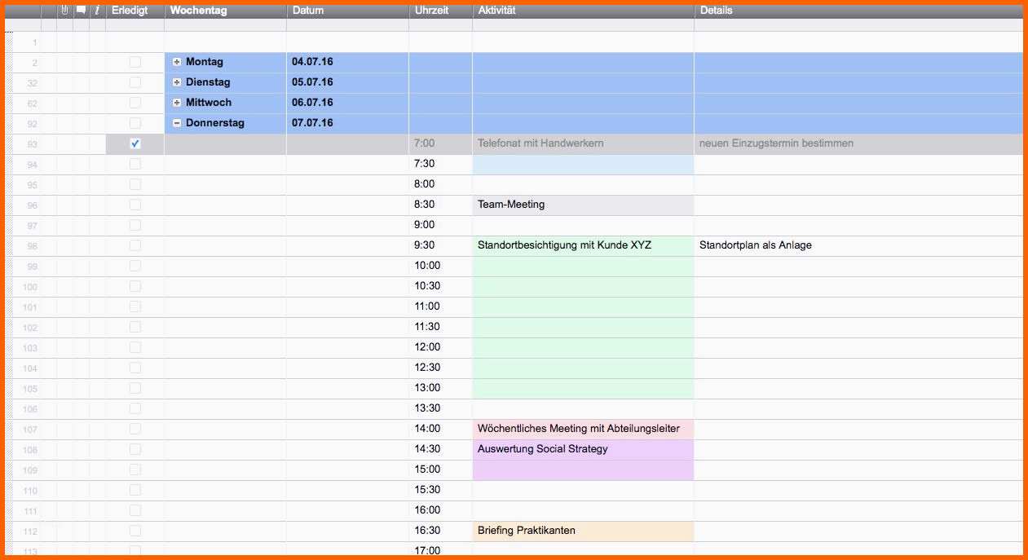Expand the Dienstag row group
1028x560 pixels.
177,82
